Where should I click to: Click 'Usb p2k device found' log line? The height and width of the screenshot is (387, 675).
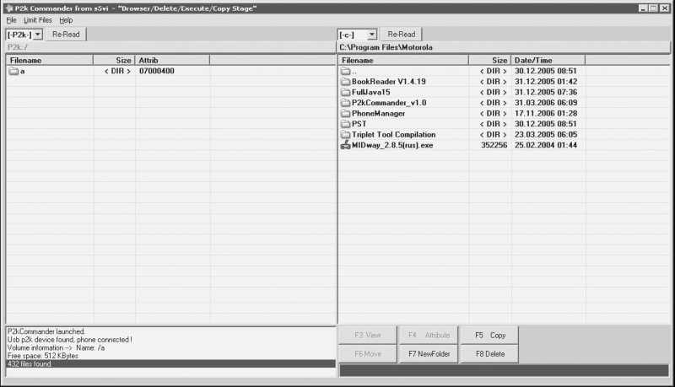coord(69,340)
